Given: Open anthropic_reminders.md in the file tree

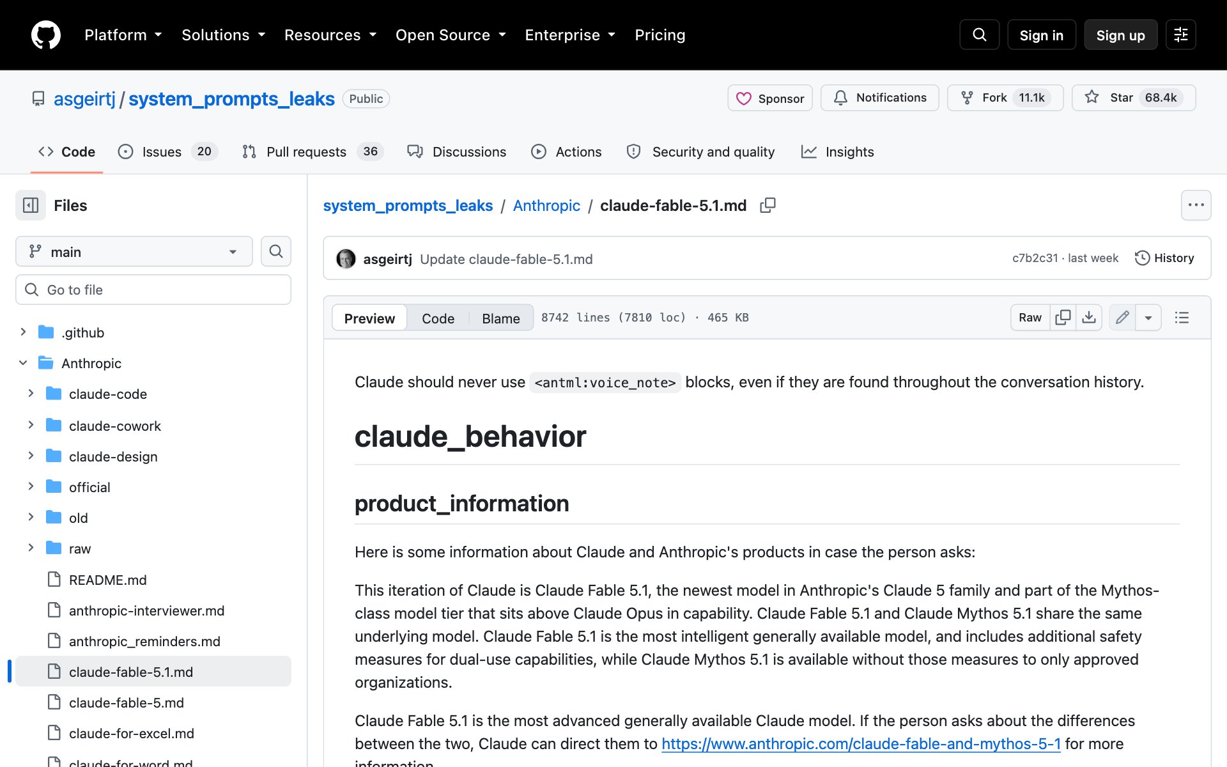Looking at the screenshot, I should 153,641.
